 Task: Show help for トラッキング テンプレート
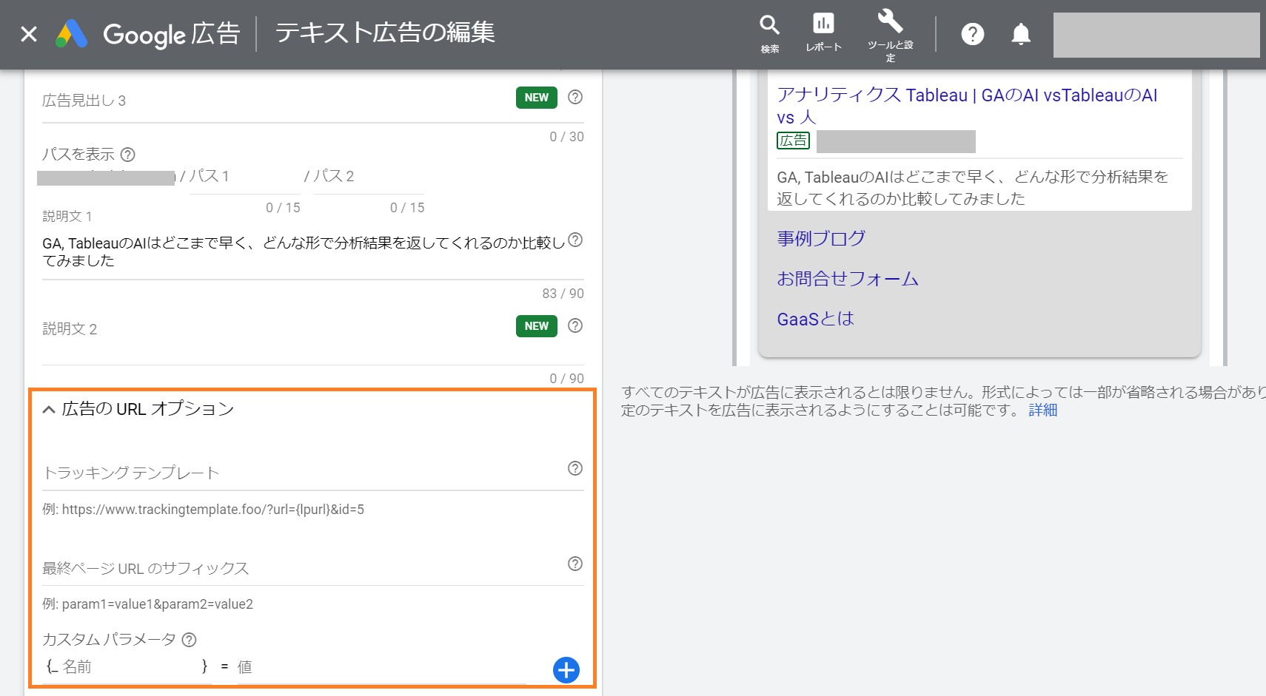[x=575, y=468]
